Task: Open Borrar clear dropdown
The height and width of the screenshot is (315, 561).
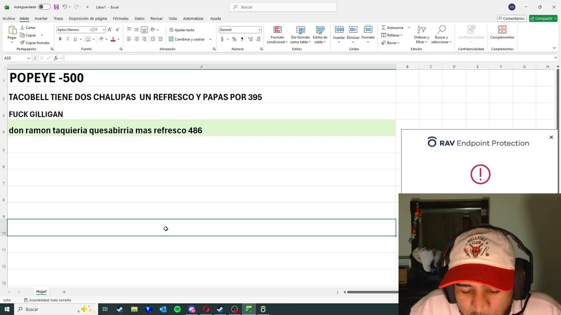Action: pyautogui.click(x=390, y=42)
